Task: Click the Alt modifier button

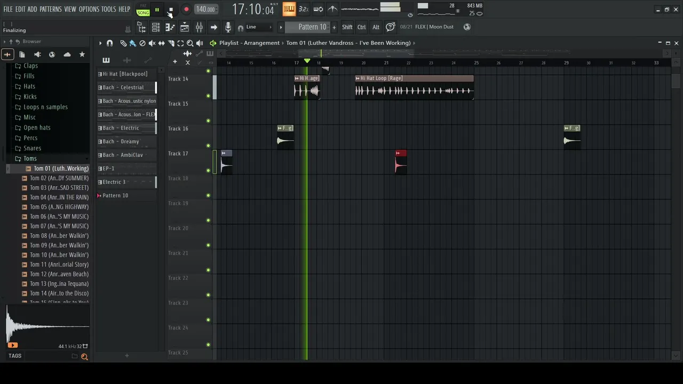Action: click(x=376, y=27)
